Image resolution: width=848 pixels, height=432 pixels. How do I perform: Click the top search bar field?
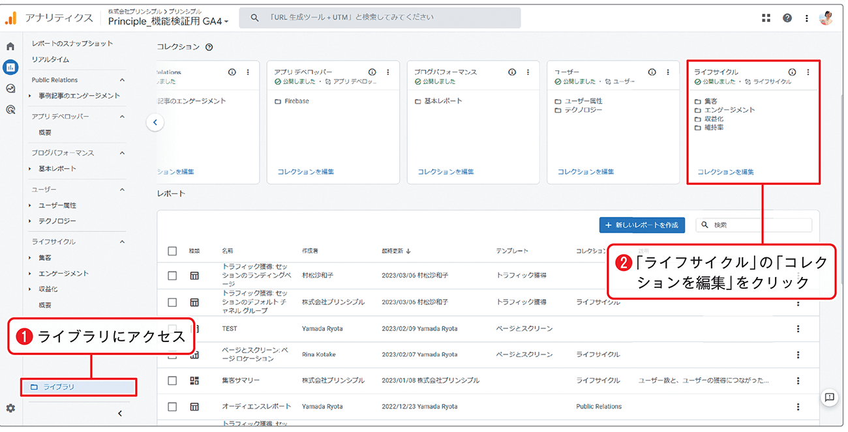(380, 18)
